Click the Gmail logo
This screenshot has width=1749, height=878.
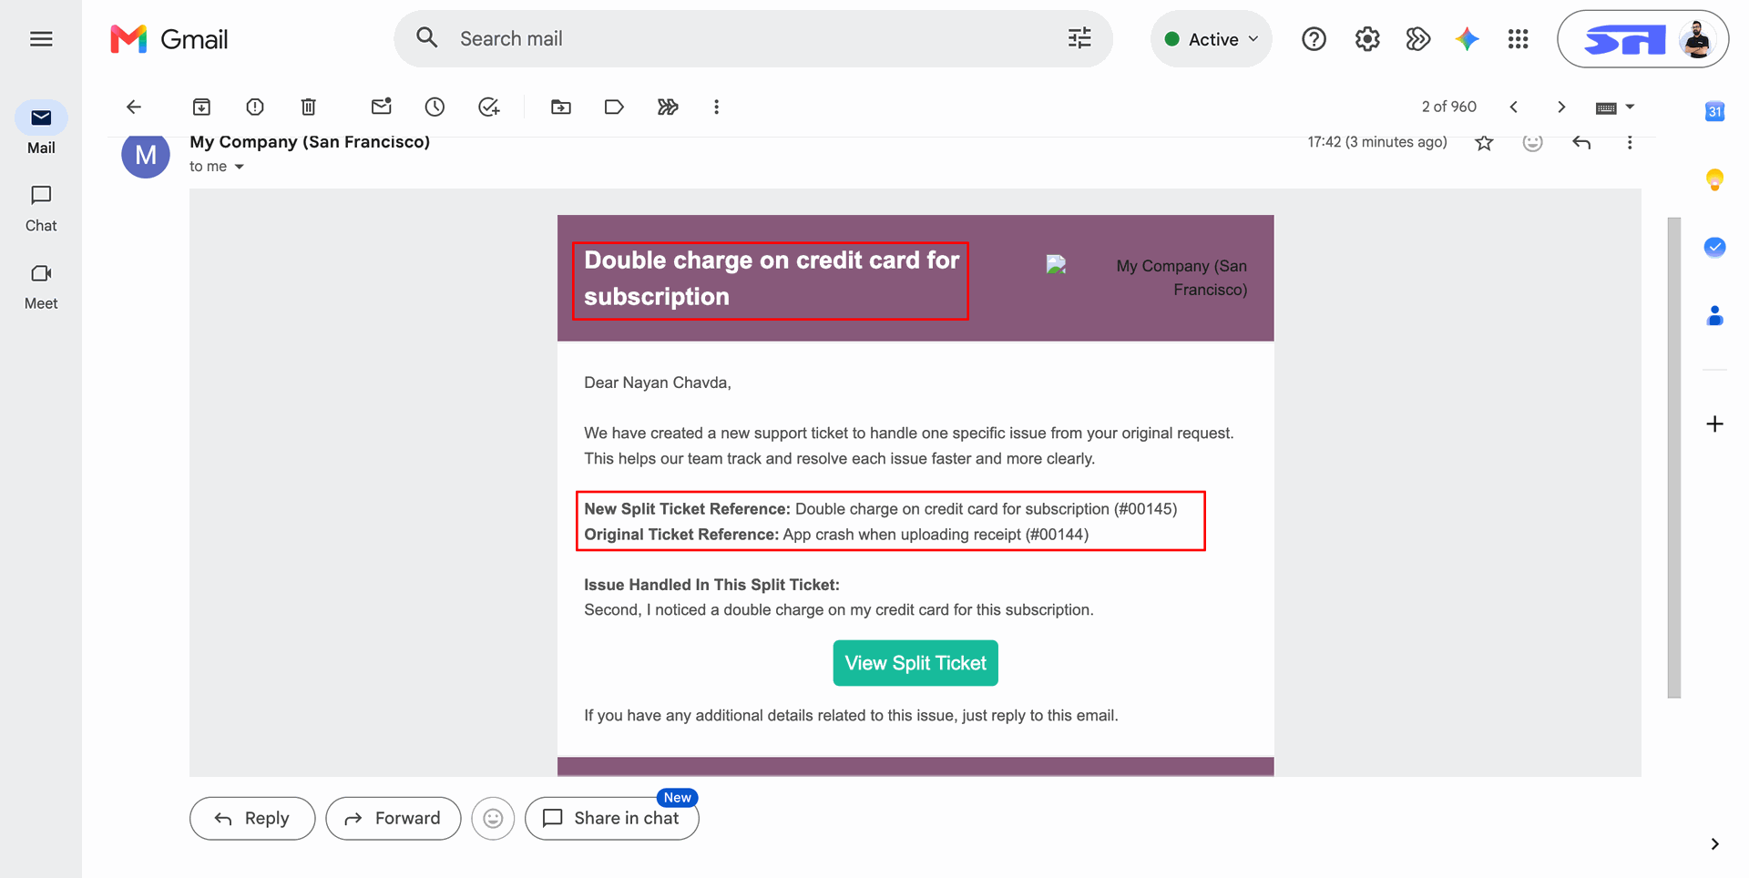tap(169, 39)
